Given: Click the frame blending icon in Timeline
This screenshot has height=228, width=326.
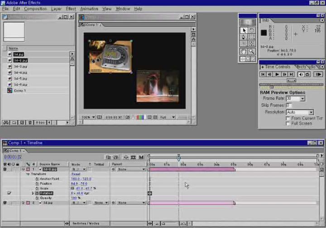Looking at the screenshot, I should point(133,157).
